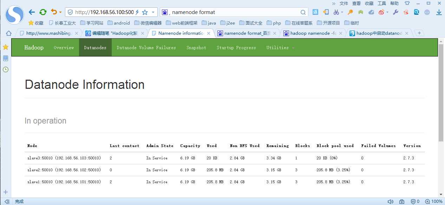
Task: Click into the URL address field
Action: [x=104, y=12]
